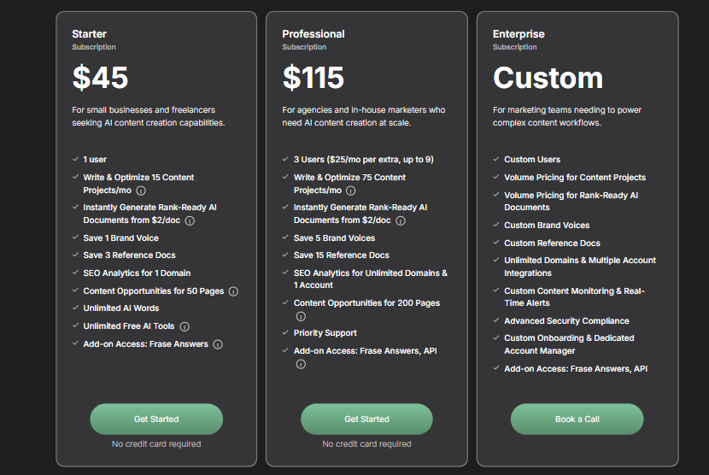Click the Custom Brand Voices feature item
Viewport: 709px width, 475px height.
point(547,226)
